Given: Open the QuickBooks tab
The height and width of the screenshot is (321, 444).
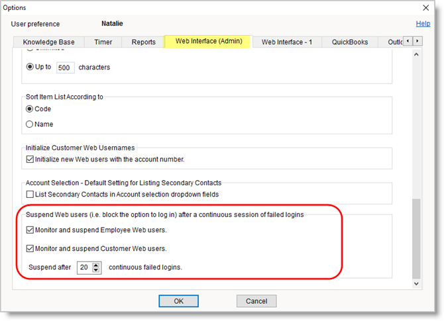Looking at the screenshot, I should coord(350,42).
